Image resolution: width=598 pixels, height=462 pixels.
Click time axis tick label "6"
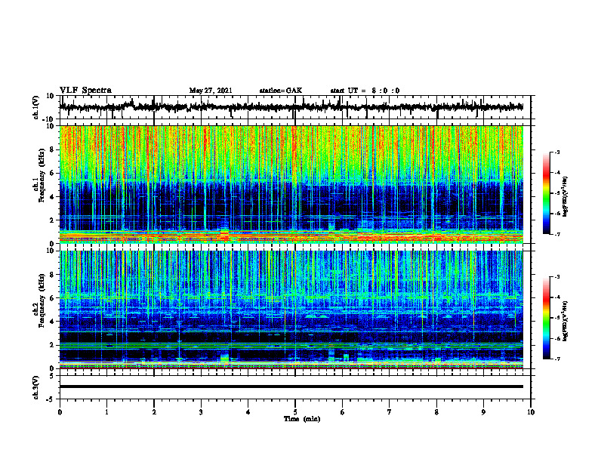[x=343, y=412]
